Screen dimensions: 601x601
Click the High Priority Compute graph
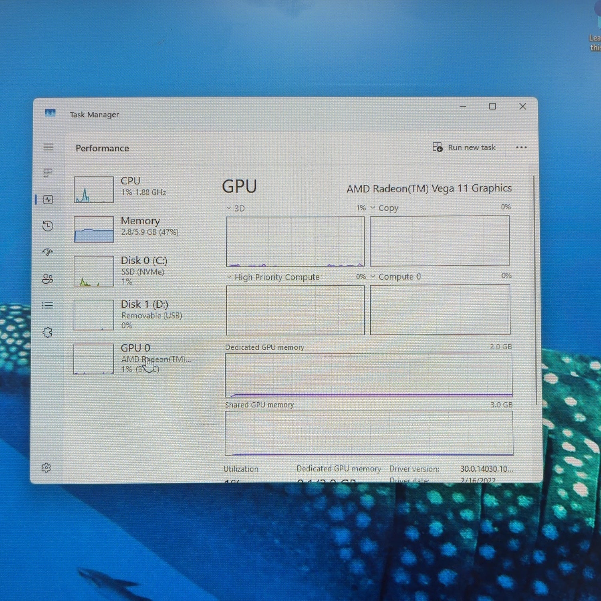pos(295,310)
